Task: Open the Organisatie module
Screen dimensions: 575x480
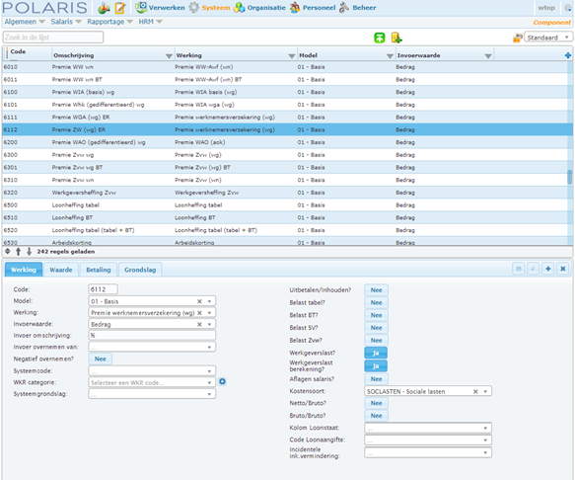Action: tap(259, 7)
